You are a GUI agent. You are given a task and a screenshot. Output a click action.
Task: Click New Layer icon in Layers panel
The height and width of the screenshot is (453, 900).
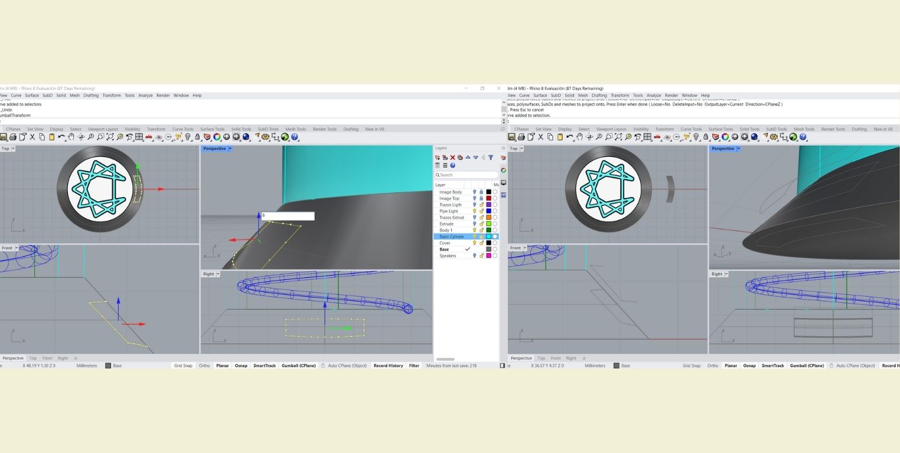pyautogui.click(x=438, y=157)
